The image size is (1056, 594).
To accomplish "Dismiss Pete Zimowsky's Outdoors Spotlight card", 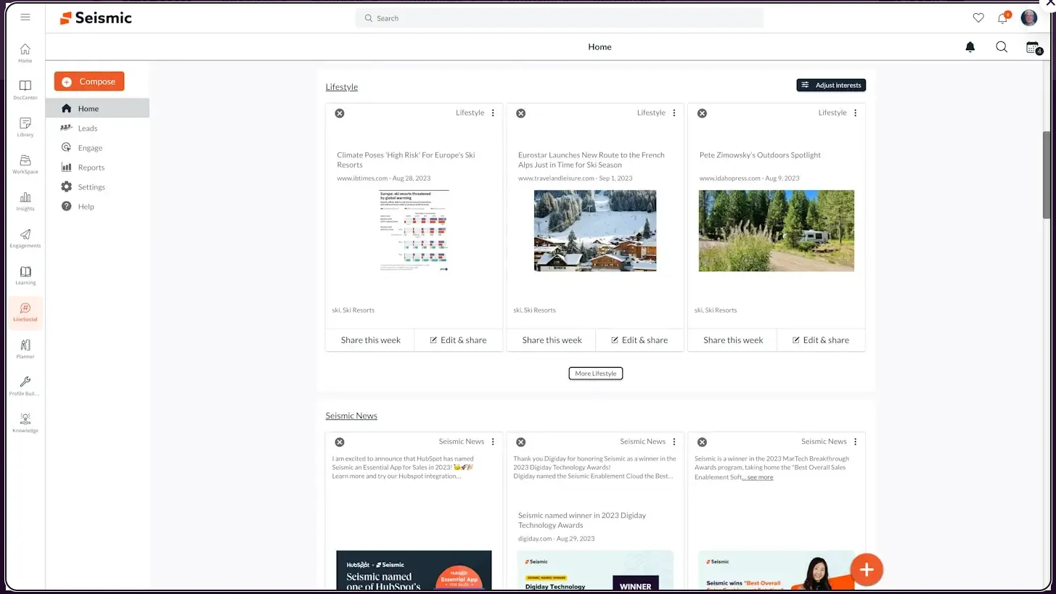I will tap(702, 113).
